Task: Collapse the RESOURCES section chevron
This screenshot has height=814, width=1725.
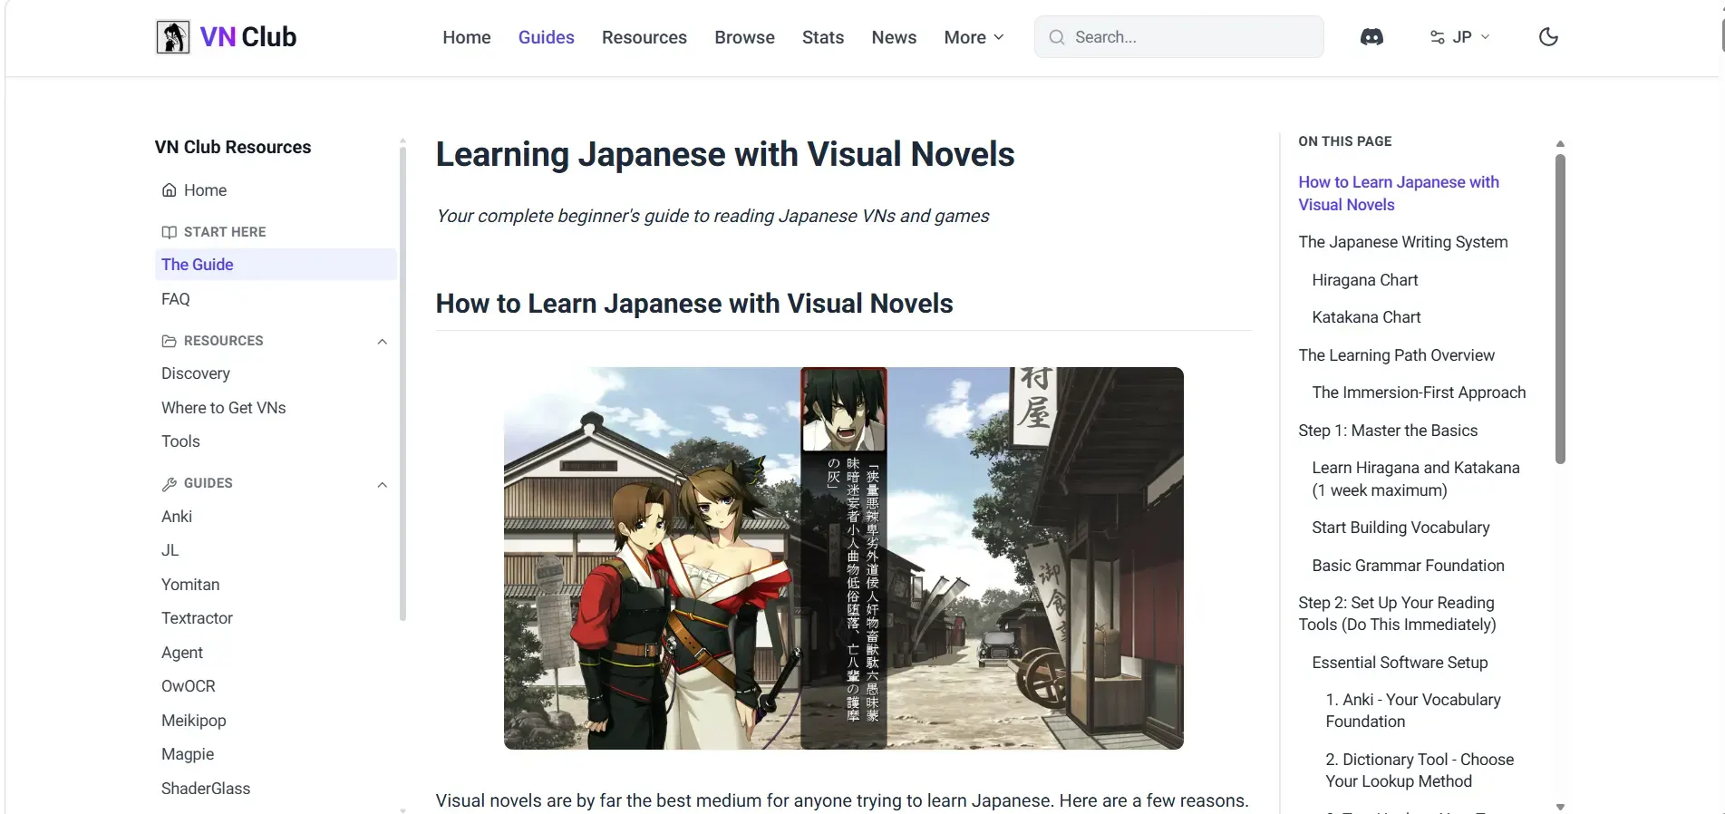Action: (383, 342)
